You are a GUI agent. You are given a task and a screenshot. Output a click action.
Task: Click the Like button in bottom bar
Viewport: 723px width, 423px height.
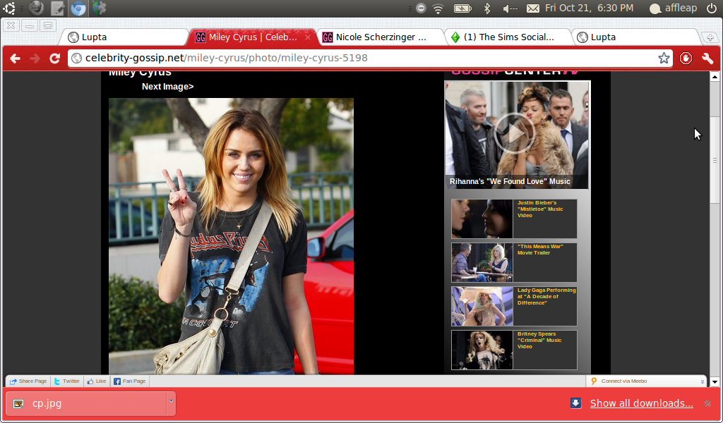96,381
